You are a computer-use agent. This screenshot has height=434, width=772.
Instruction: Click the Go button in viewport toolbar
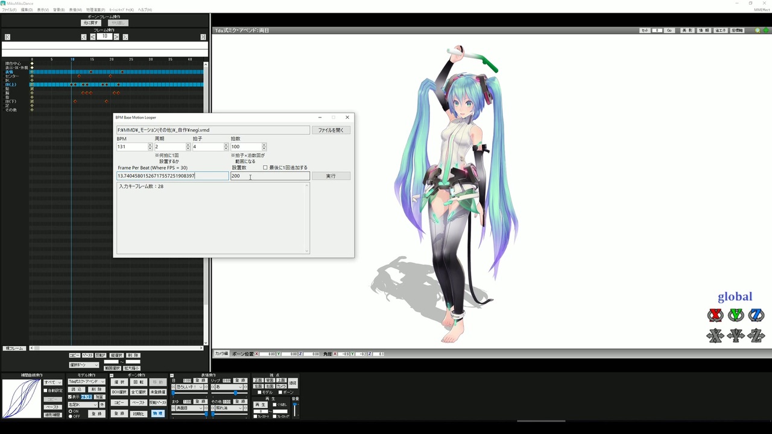coord(669,30)
